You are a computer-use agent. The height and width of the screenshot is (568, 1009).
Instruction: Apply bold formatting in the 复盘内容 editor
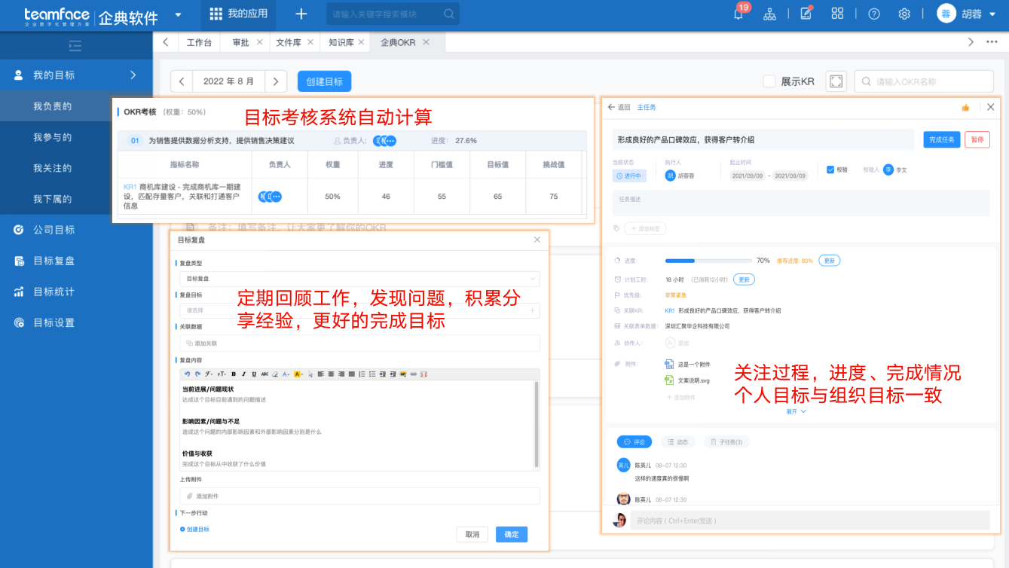(x=234, y=374)
